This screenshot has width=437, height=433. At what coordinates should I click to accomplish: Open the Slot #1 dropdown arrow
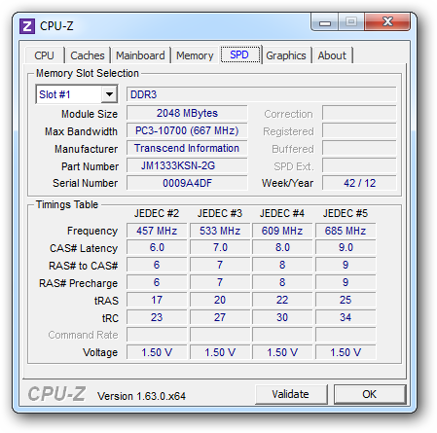[x=109, y=94]
